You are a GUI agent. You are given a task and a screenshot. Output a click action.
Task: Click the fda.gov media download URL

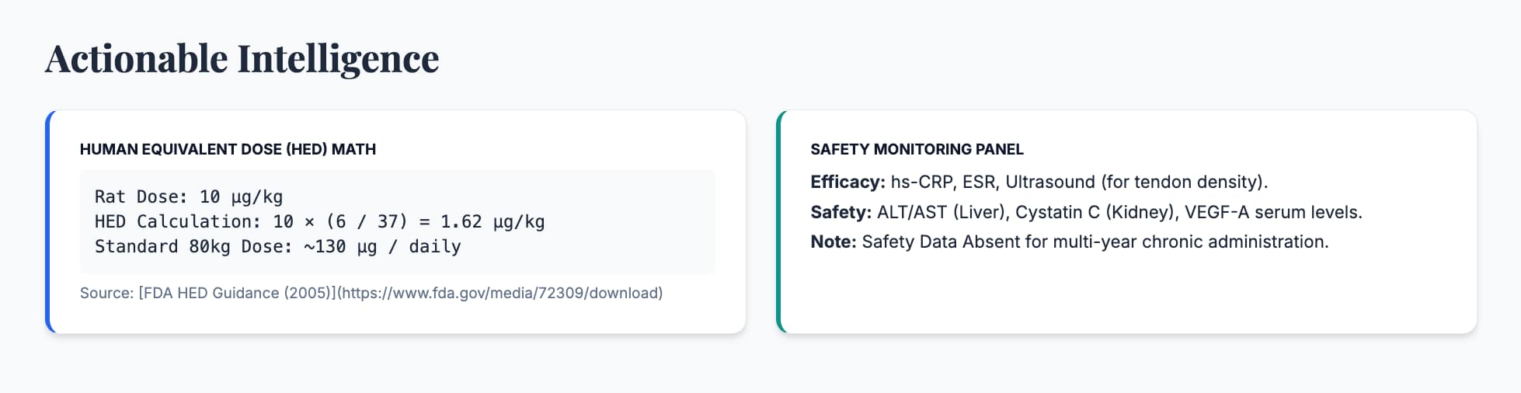[499, 294]
